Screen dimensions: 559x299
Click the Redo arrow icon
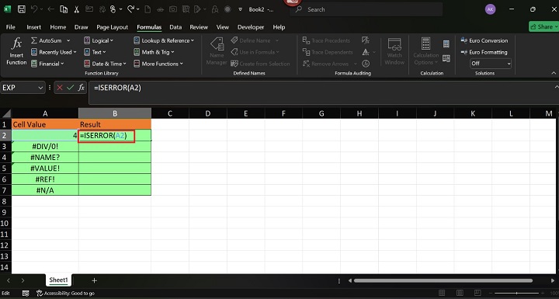pyautogui.click(x=131, y=9)
